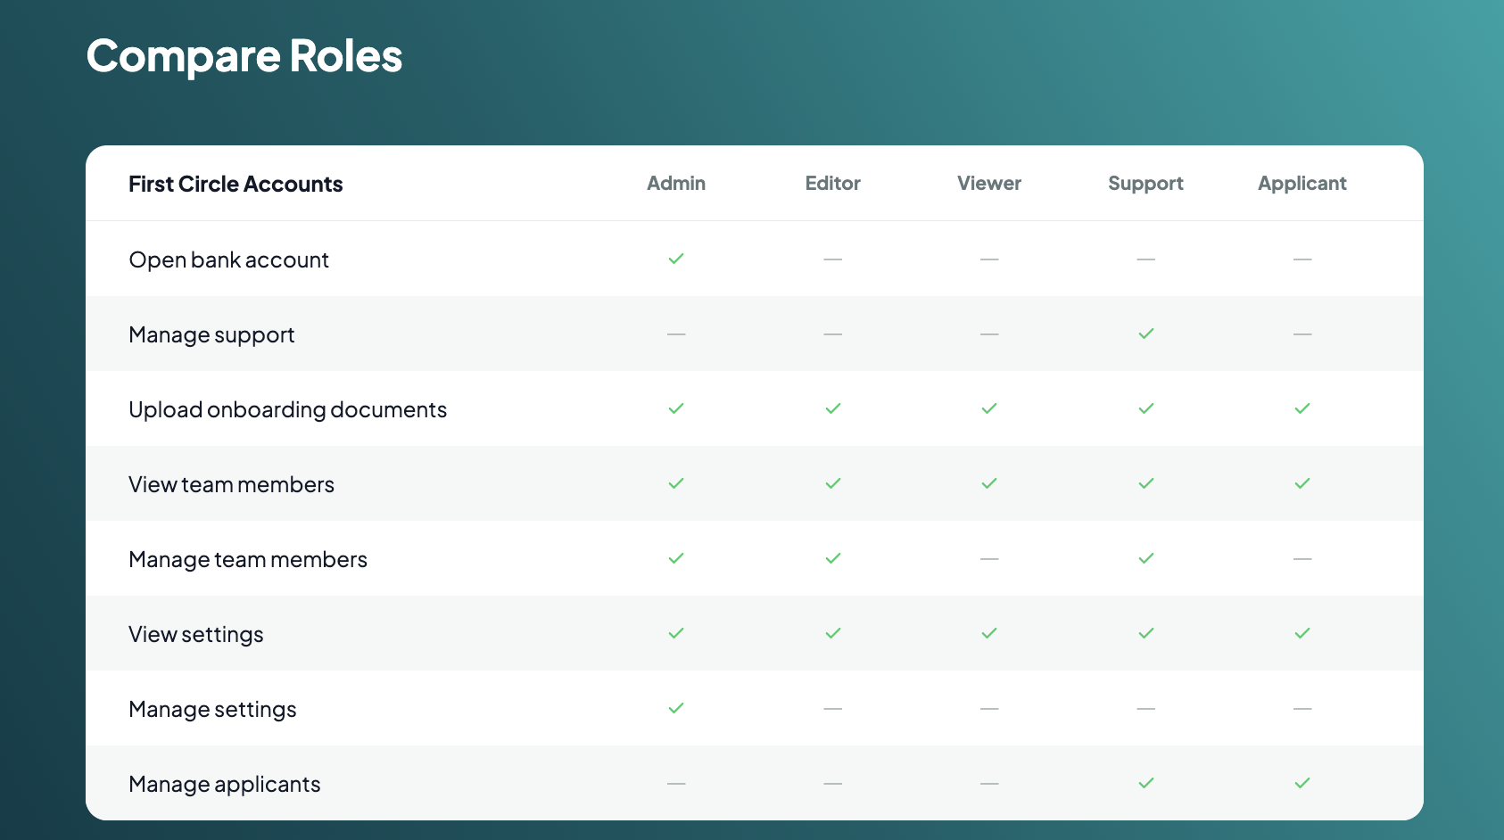Viewport: 1504px width, 840px height.
Task: Click Viewer checkmark for View team members
Action: (989, 483)
